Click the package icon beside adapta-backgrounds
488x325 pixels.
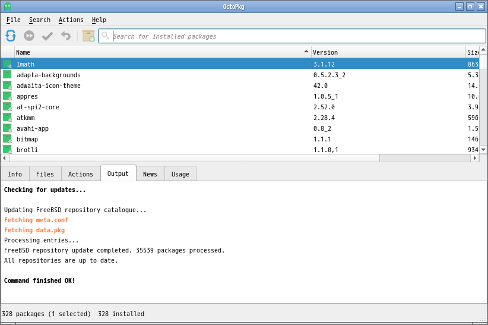[x=7, y=75]
